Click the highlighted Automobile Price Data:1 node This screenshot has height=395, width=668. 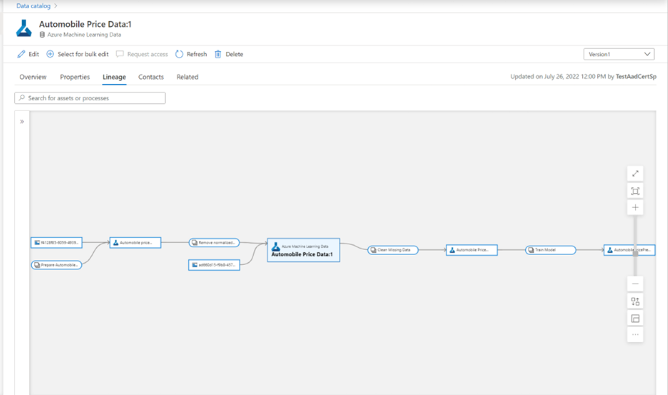[x=303, y=250]
